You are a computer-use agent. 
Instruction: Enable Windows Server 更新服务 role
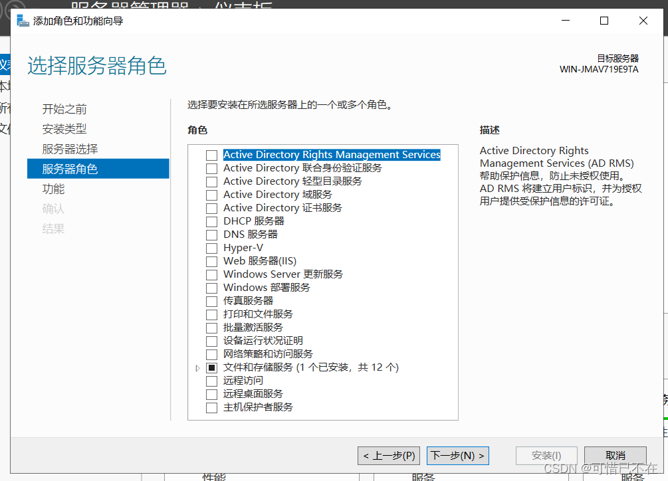212,274
